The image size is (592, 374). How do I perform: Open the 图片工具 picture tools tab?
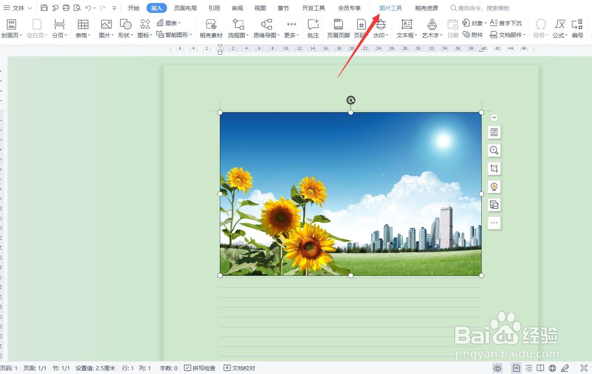(x=391, y=8)
